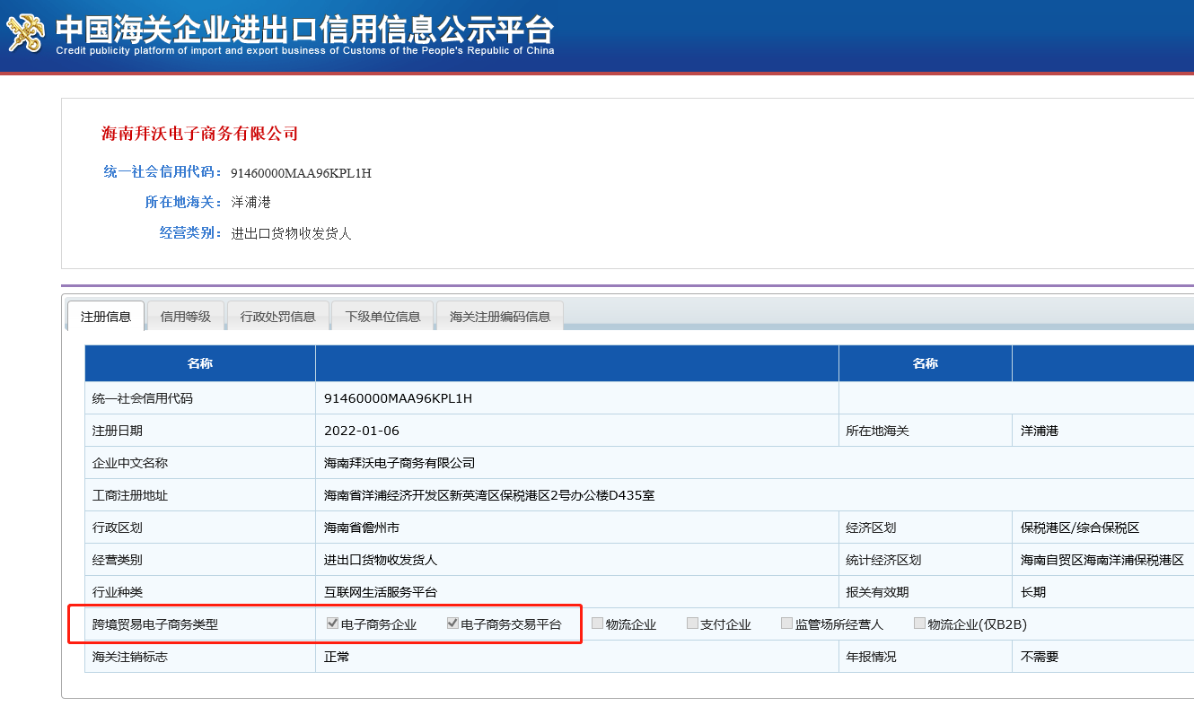Click the value 海南省儋州市

[x=362, y=528]
